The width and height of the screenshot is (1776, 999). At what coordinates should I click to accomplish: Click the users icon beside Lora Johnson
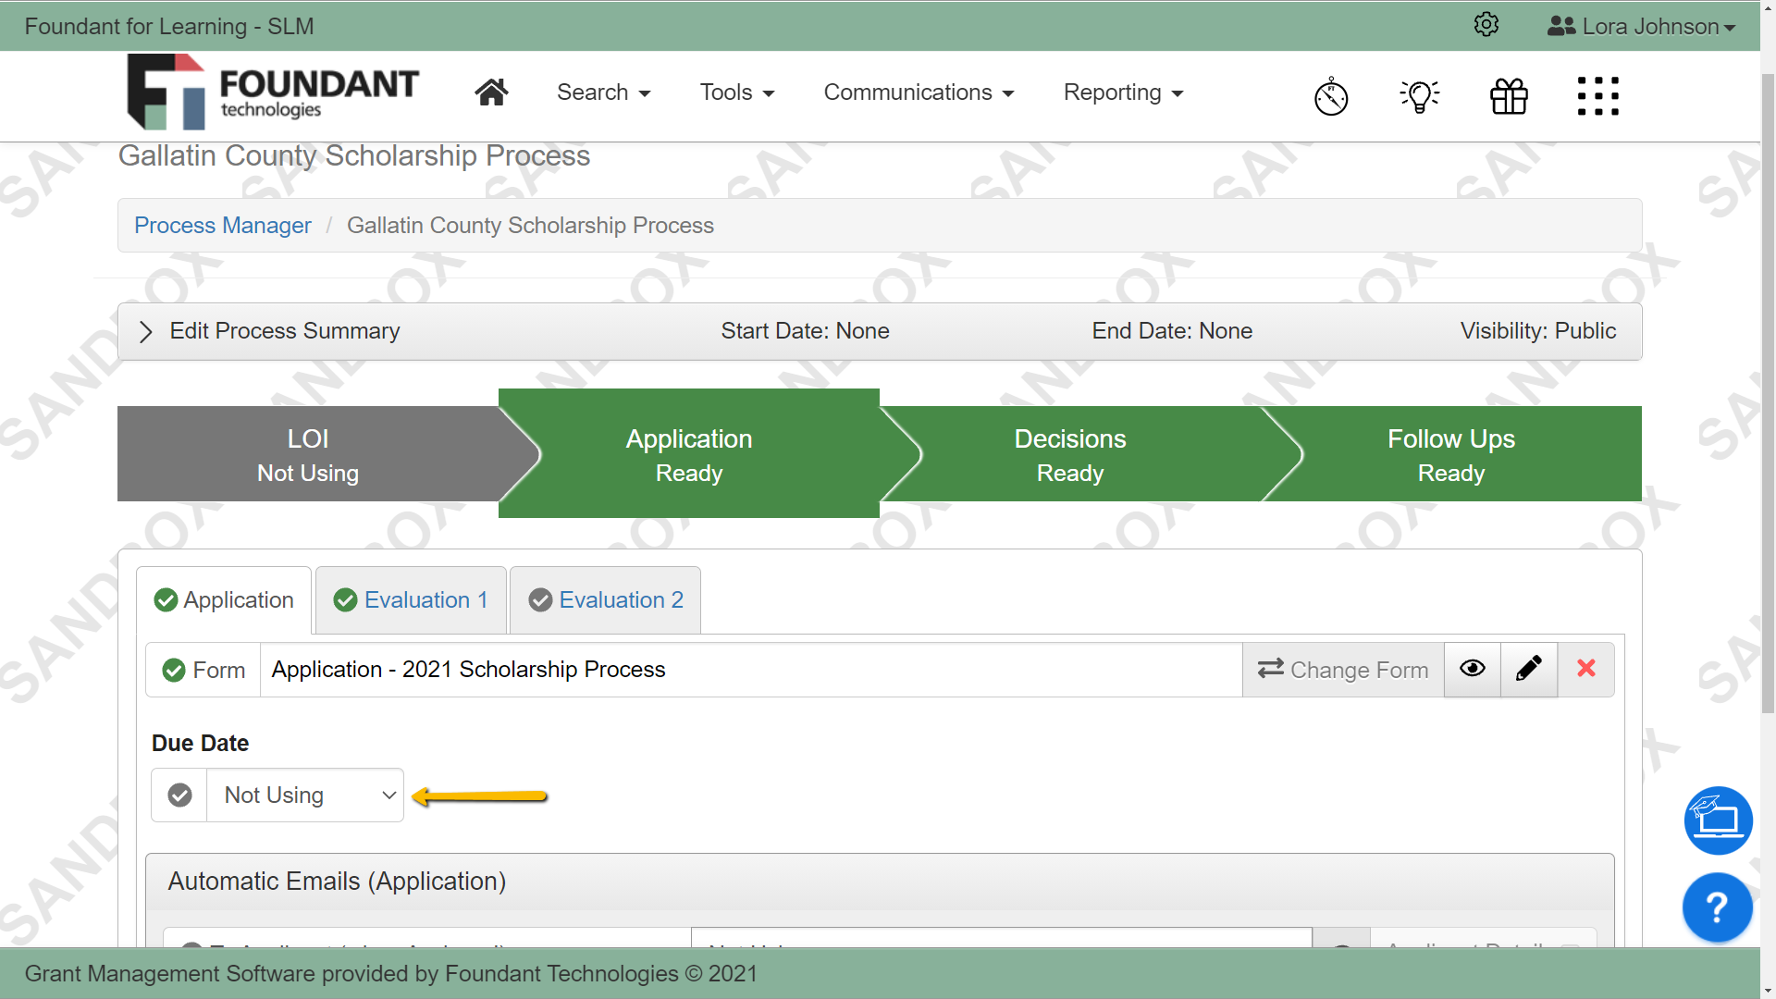click(1561, 26)
